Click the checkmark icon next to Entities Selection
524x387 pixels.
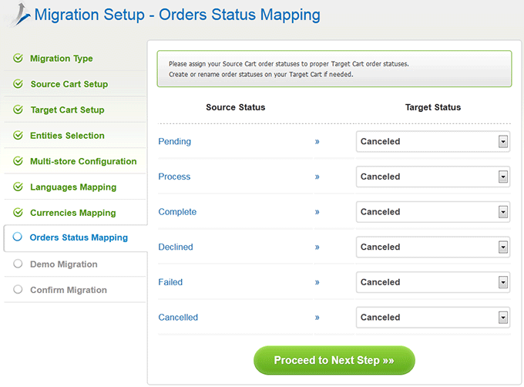click(18, 135)
